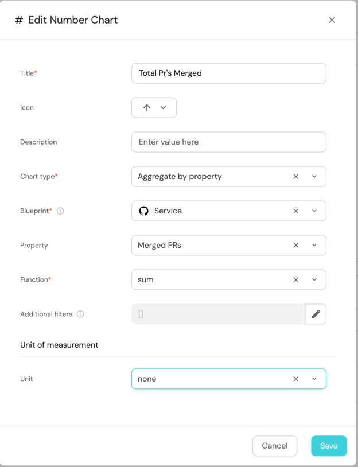Click the Blueprint info icon

click(60, 211)
